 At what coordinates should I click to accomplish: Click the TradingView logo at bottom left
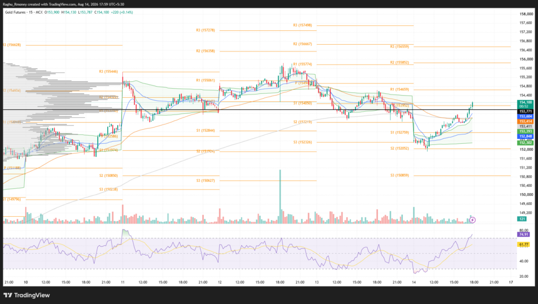26,295
